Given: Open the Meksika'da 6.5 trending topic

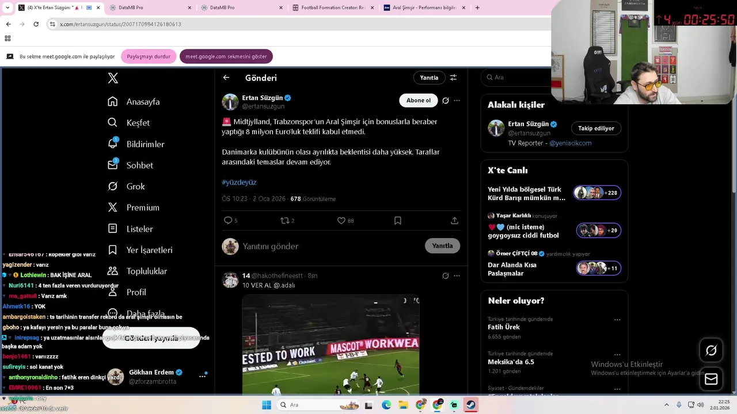Looking at the screenshot, I should click(x=511, y=362).
